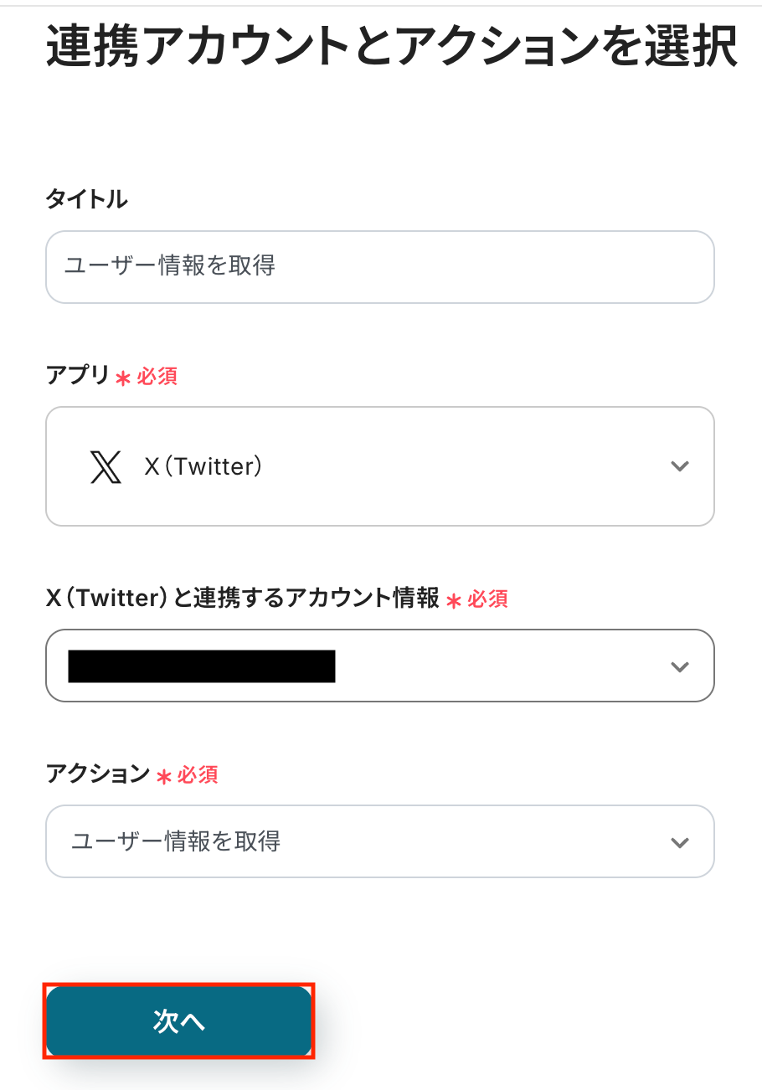Open the account selection dropdown arrow
Image resolution: width=762 pixels, height=1090 pixels.
click(679, 666)
